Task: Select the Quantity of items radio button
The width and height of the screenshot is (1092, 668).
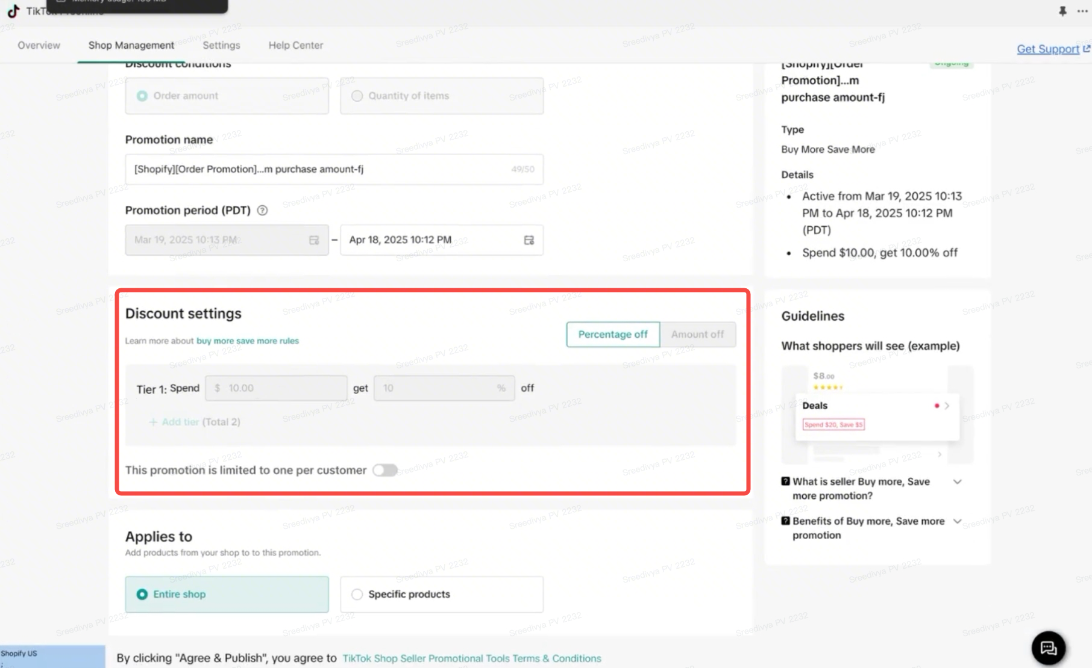Action: (x=357, y=96)
